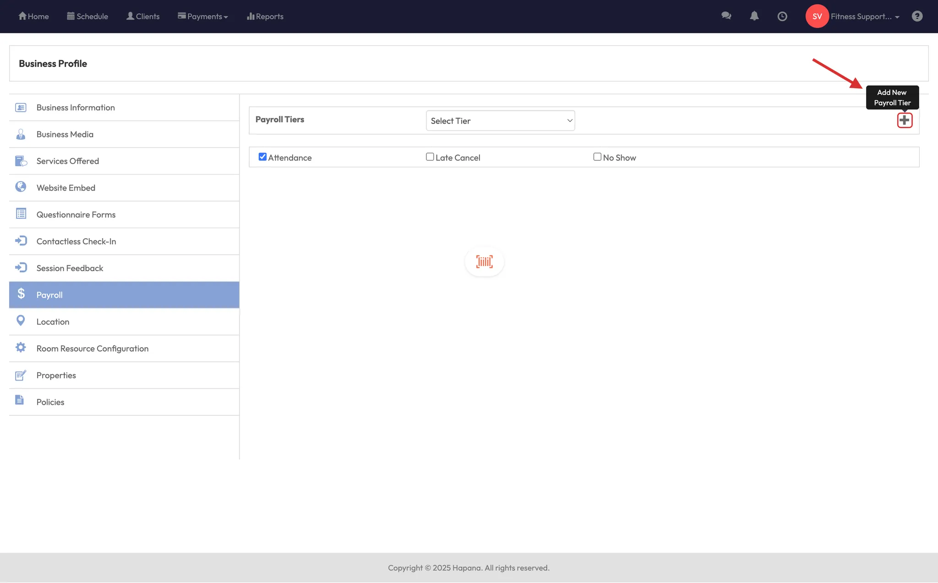This screenshot has height=583, width=938.
Task: Click the SV avatar circle
Action: coord(817,16)
